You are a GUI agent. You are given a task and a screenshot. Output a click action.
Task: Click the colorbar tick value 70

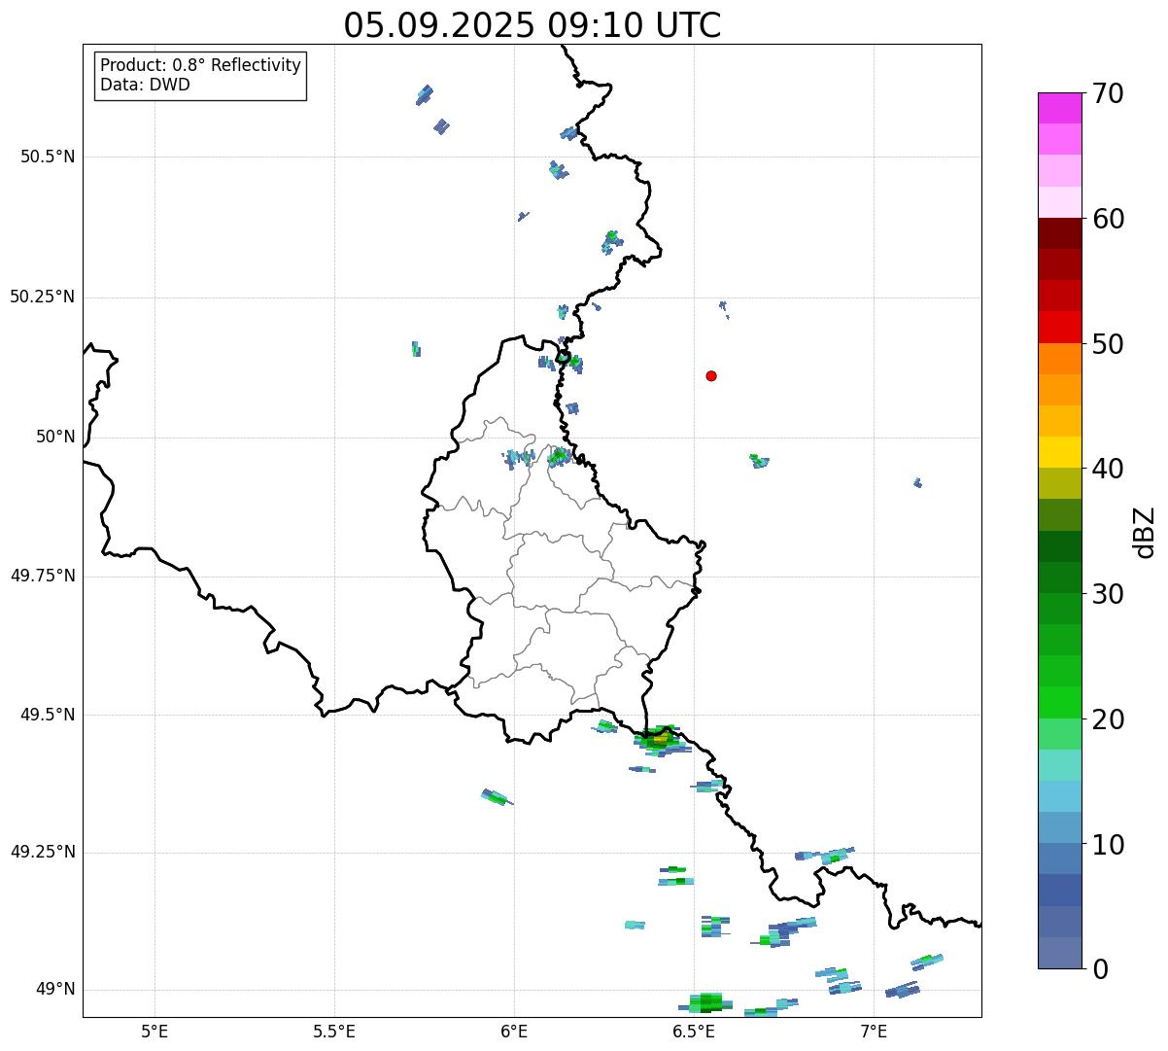click(1107, 93)
